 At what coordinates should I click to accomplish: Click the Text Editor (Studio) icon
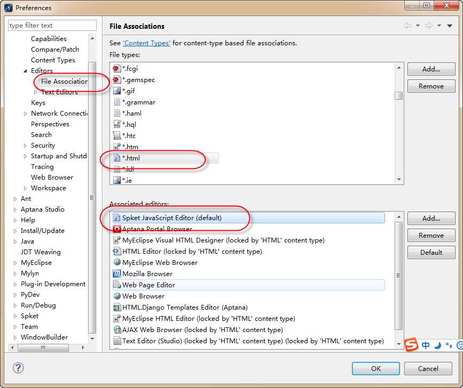(x=117, y=341)
